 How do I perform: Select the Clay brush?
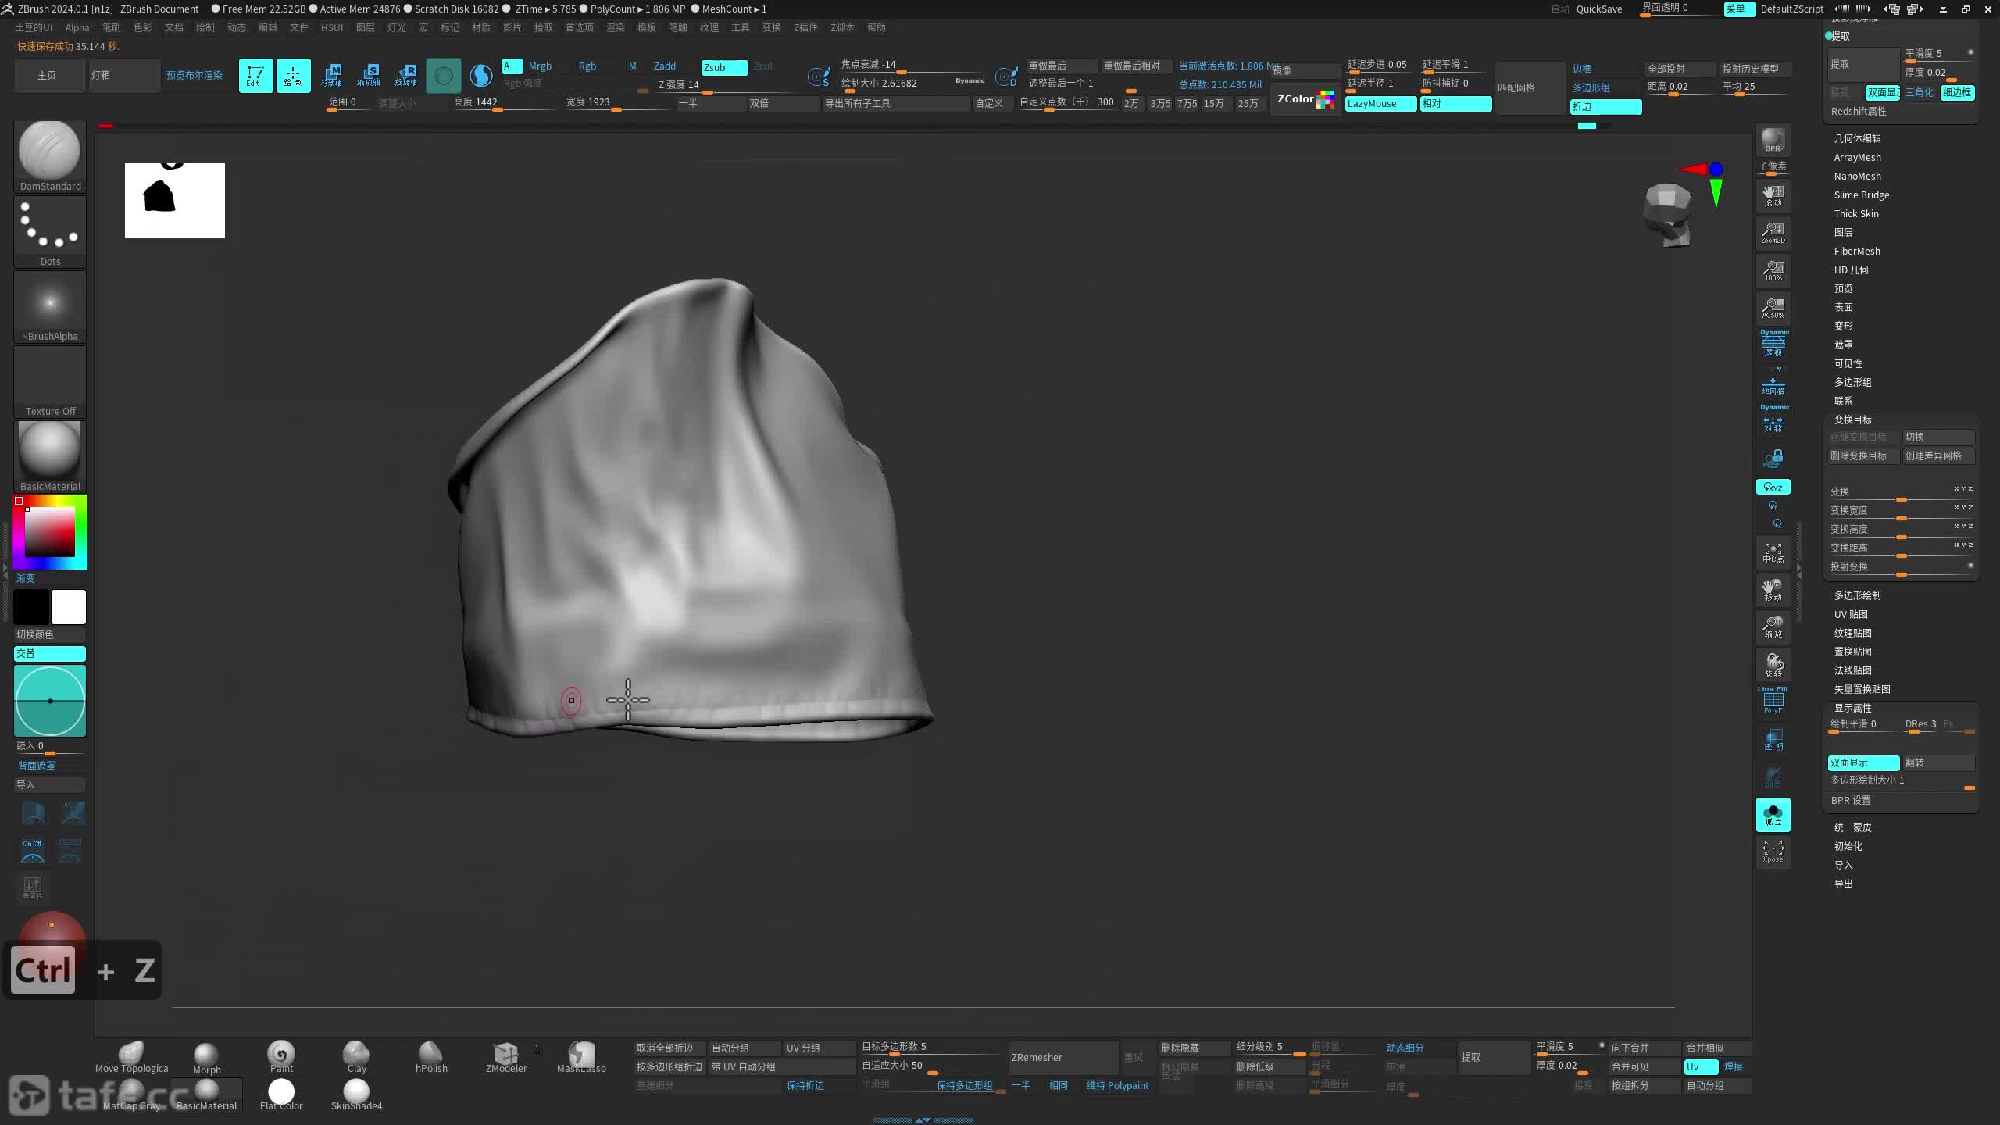click(356, 1058)
